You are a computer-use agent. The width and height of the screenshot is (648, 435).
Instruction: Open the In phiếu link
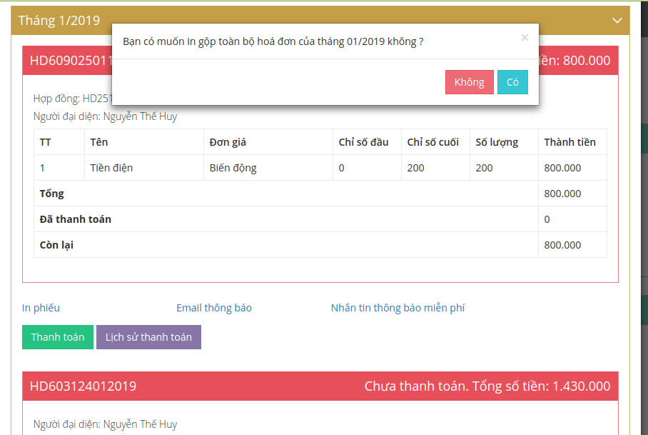pyautogui.click(x=41, y=308)
